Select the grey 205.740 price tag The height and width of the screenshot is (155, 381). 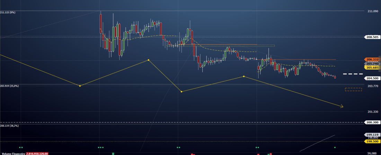(372, 64)
